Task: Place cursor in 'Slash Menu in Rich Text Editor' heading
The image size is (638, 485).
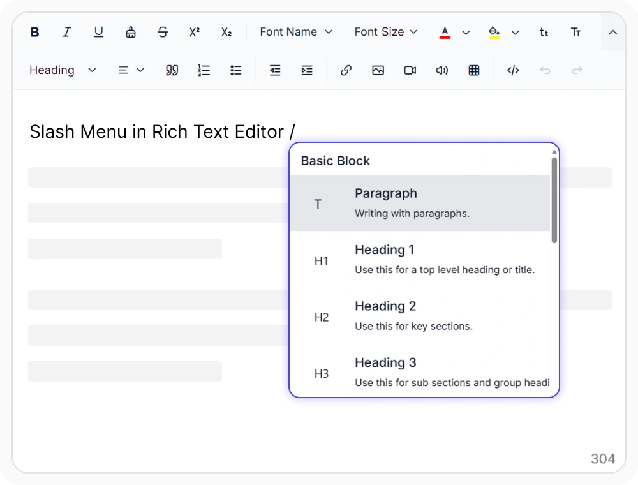Action: pyautogui.click(x=157, y=132)
